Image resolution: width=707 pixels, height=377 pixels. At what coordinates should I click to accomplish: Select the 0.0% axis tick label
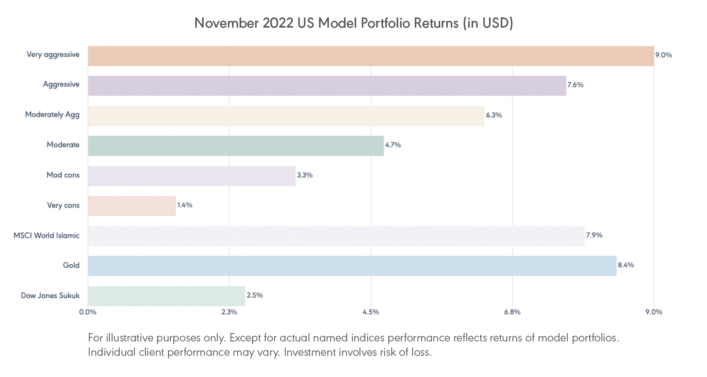pyautogui.click(x=87, y=312)
